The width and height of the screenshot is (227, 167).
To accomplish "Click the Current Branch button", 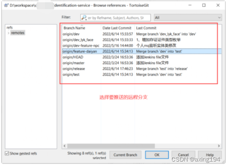I will tap(126, 155).
